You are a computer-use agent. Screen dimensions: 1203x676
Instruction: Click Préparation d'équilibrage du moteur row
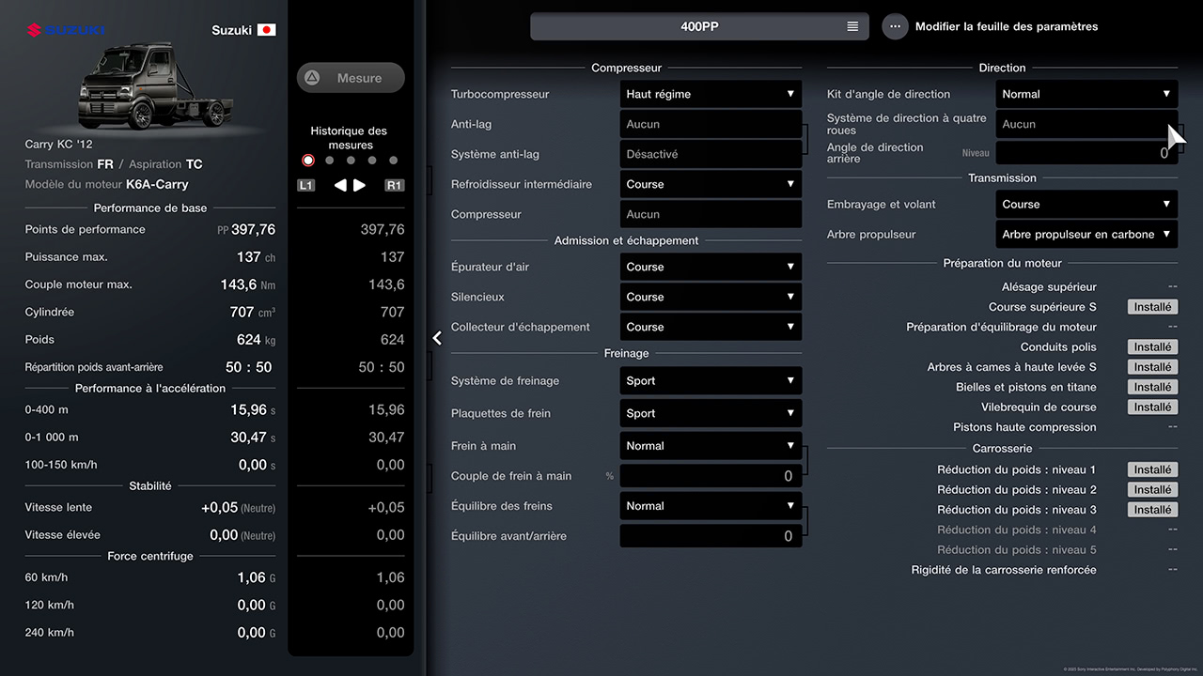(1002, 327)
